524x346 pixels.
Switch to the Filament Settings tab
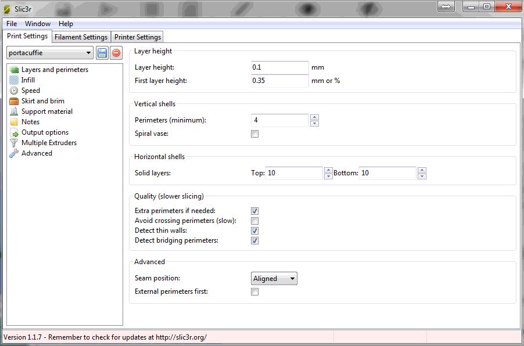81,37
